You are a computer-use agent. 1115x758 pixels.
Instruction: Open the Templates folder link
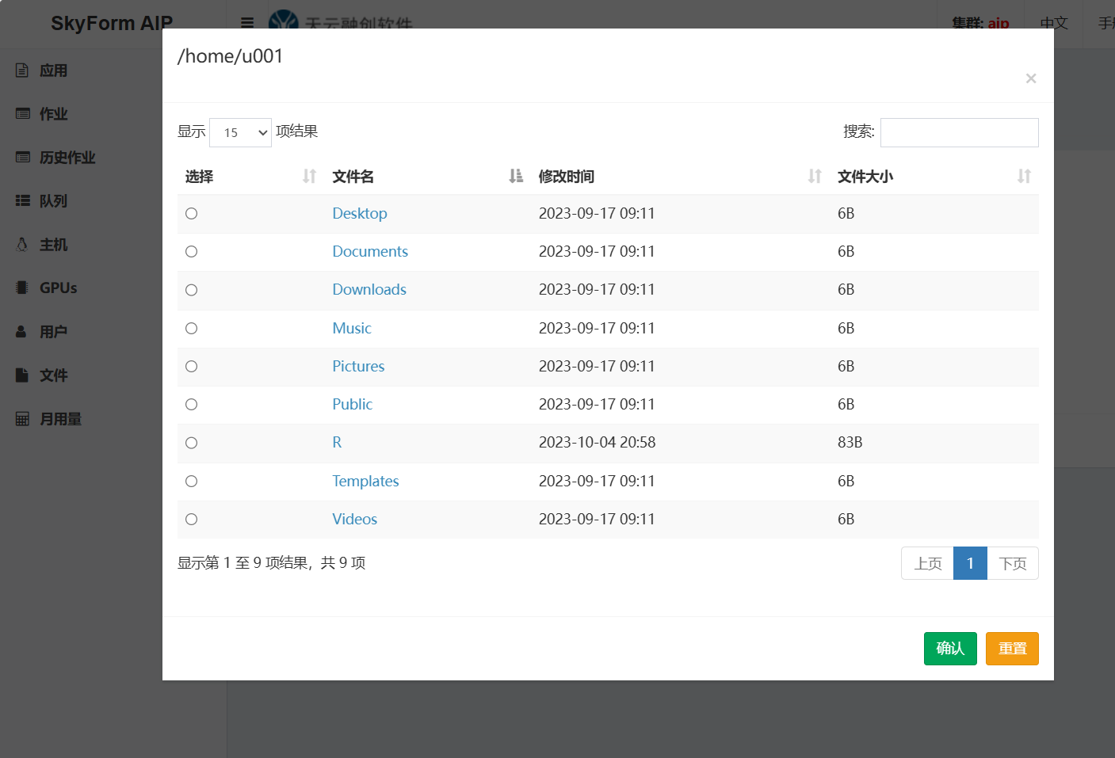point(365,482)
